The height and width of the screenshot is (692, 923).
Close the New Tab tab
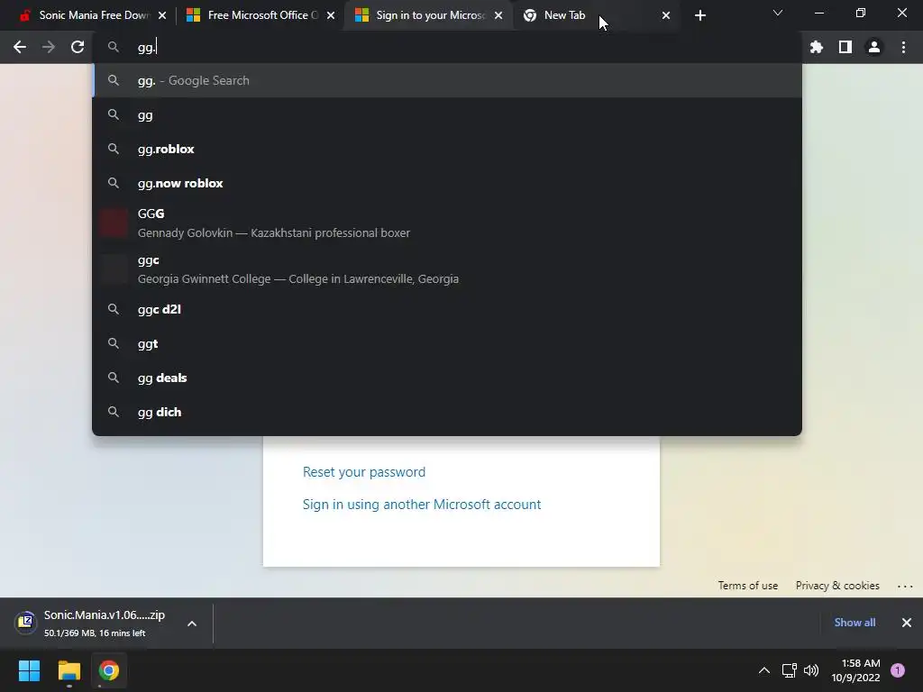(x=666, y=15)
